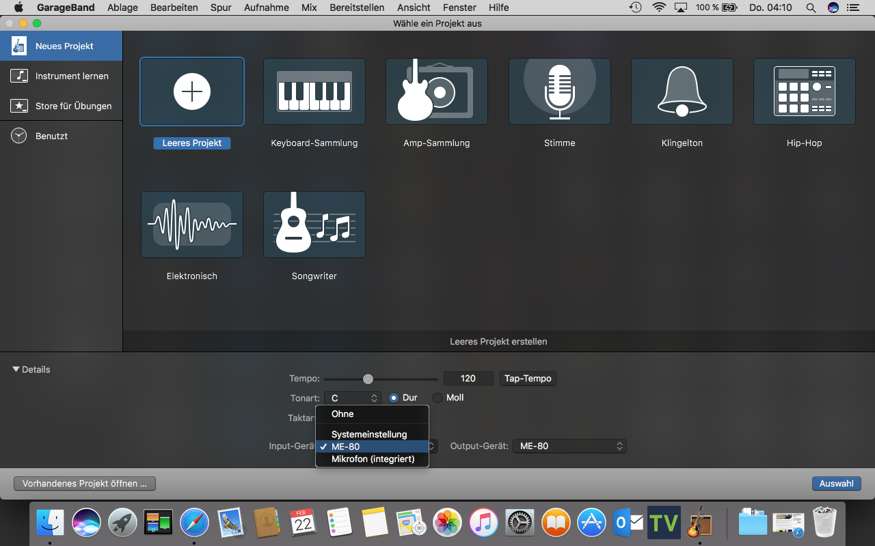This screenshot has width=875, height=546.
Task: Open the Bearbeiten menu
Action: 174,8
